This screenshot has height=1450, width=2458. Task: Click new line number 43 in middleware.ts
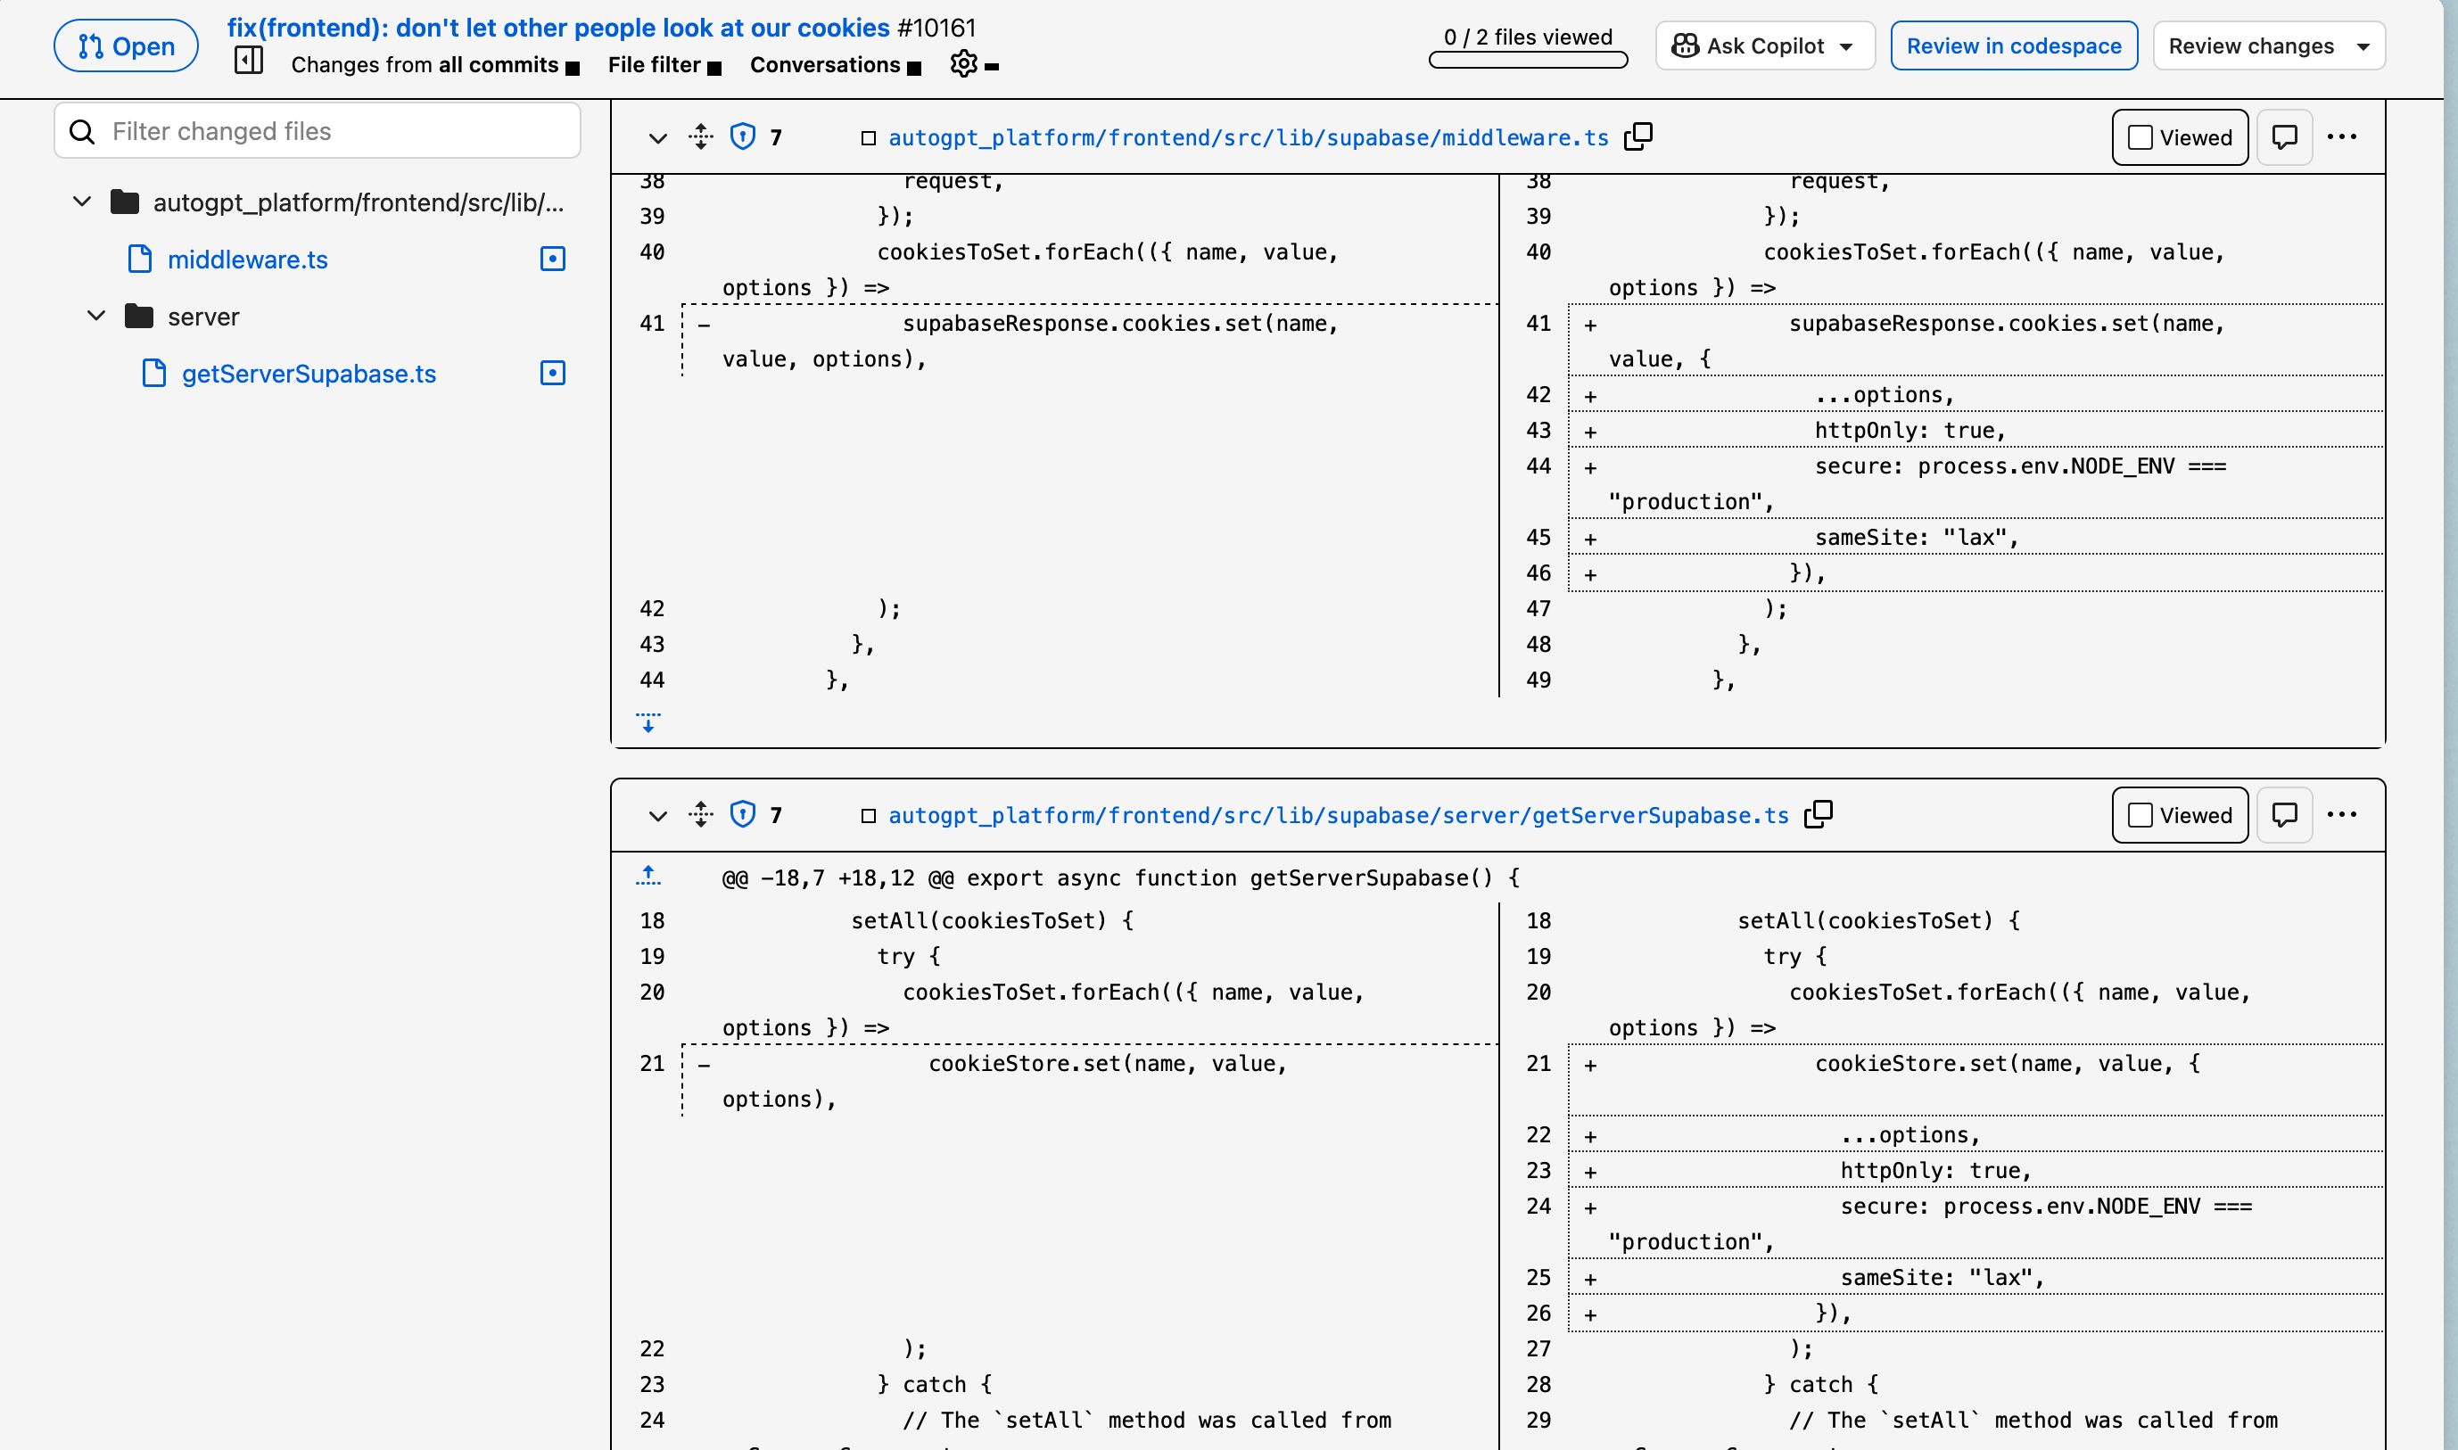pyautogui.click(x=1538, y=430)
